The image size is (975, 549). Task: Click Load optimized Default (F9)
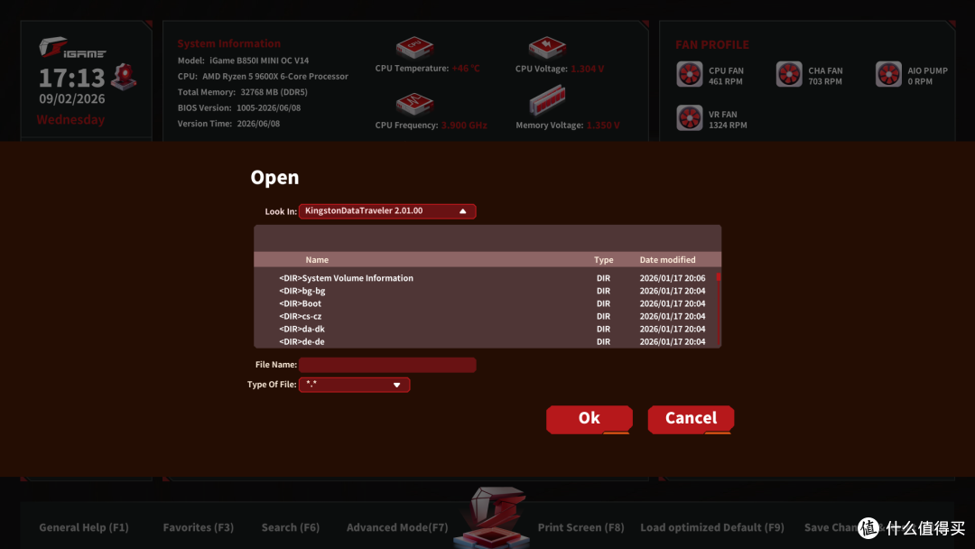pos(712,527)
